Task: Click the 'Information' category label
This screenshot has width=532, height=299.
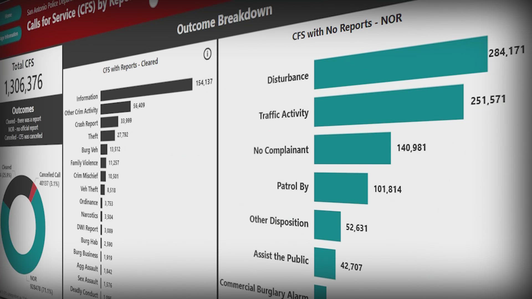Action: tap(87, 98)
